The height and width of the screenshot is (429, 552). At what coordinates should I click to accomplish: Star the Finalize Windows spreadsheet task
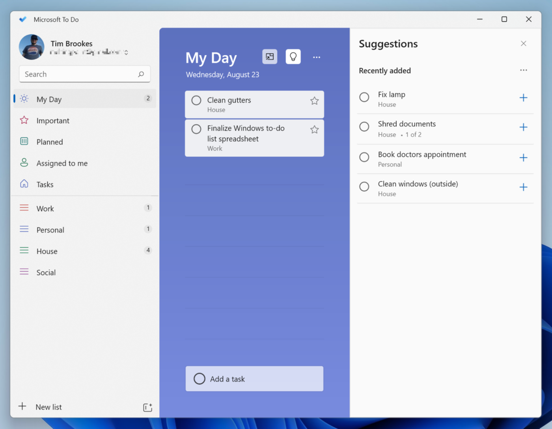click(x=314, y=130)
